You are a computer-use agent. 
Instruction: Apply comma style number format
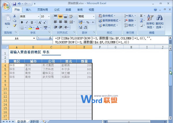click(93, 22)
